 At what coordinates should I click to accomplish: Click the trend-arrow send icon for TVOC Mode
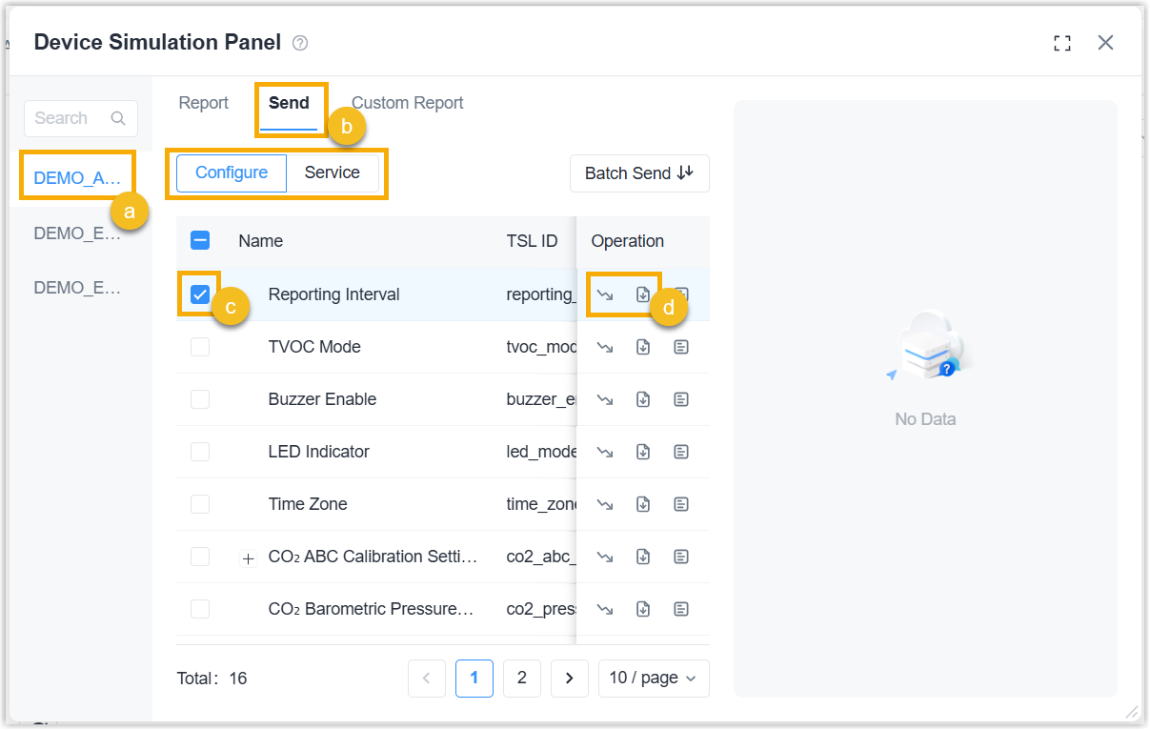pos(604,347)
